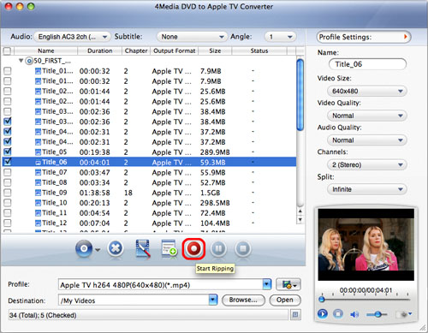Open the profile settings icon beside Profile field

tap(288, 284)
